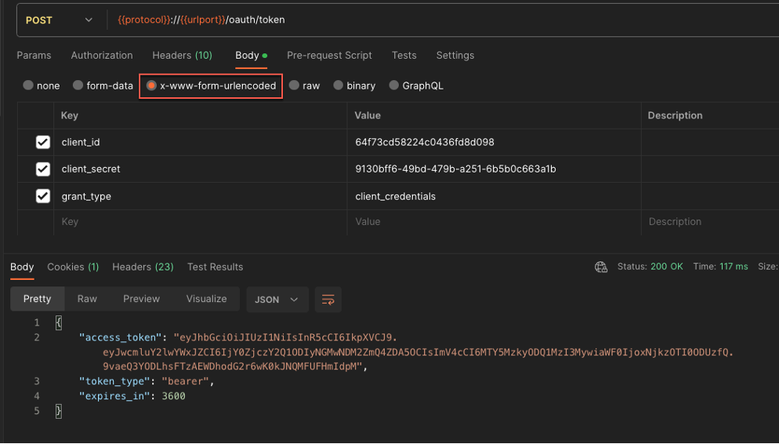Open the response Headers (23) tab
Image resolution: width=779 pixels, height=444 pixels.
tap(143, 267)
